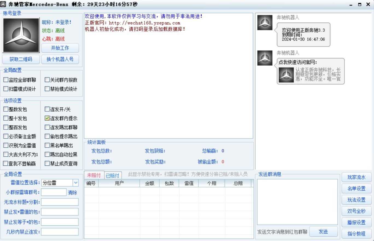Check the 整十发包 option
This screenshot has width=374, height=241.
pos(6,118)
